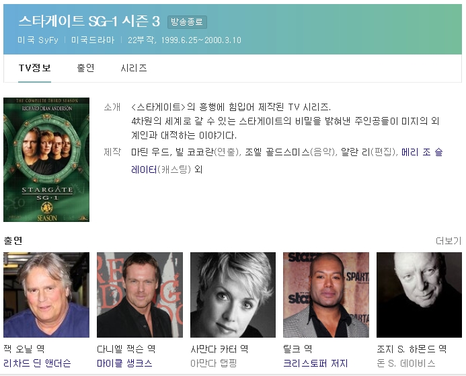Click 더보기 to see more cast
Image resolution: width=466 pixels, height=376 pixels.
pos(449,241)
